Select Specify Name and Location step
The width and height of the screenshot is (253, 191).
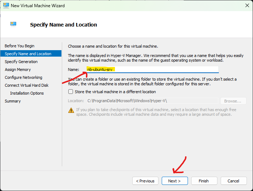(x=28, y=54)
